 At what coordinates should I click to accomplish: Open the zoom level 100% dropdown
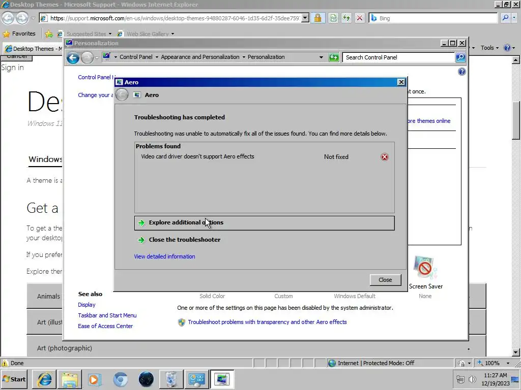click(508, 363)
